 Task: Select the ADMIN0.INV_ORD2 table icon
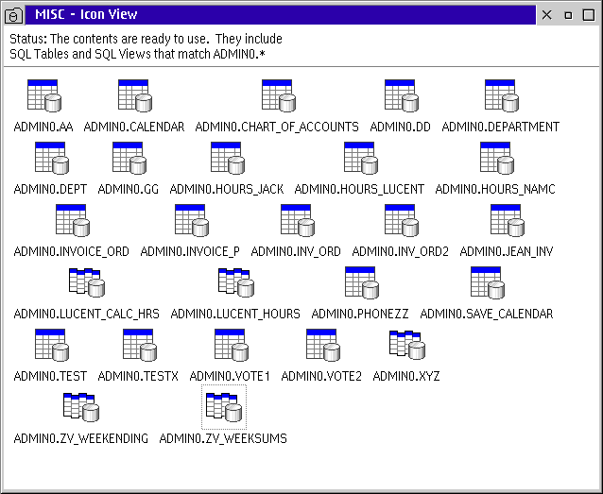click(x=402, y=220)
